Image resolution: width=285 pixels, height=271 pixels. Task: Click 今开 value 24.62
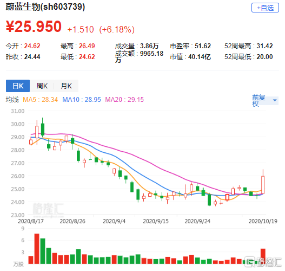click(32, 46)
